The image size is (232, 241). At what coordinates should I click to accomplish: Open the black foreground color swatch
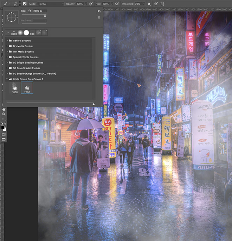coord(2,127)
